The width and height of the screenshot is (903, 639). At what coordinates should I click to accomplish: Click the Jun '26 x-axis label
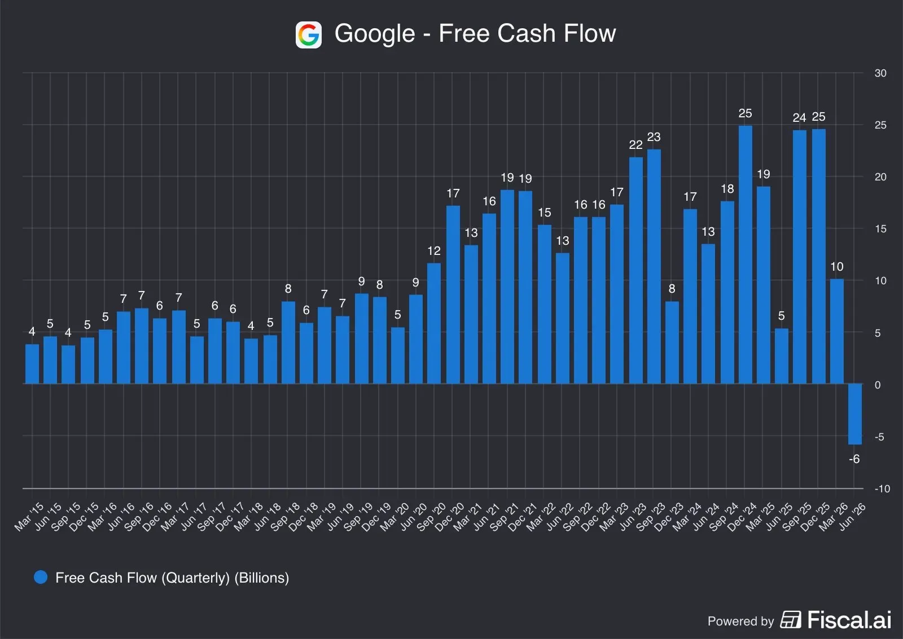coord(852,517)
